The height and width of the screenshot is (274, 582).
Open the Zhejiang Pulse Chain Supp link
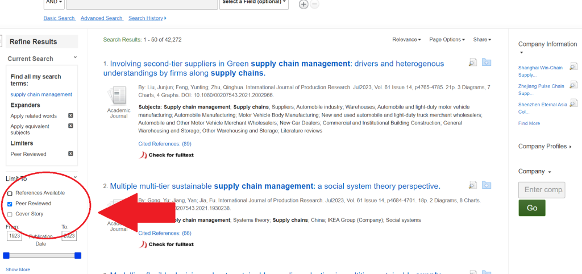[x=541, y=89]
